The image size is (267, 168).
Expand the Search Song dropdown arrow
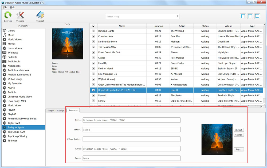[177, 16]
